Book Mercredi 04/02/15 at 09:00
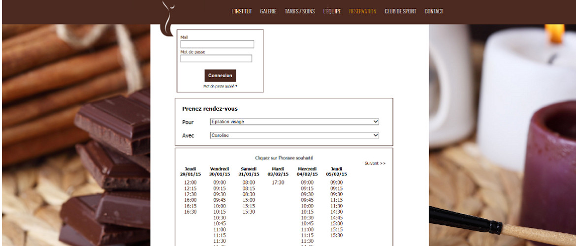The width and height of the screenshot is (576, 246). click(308, 183)
